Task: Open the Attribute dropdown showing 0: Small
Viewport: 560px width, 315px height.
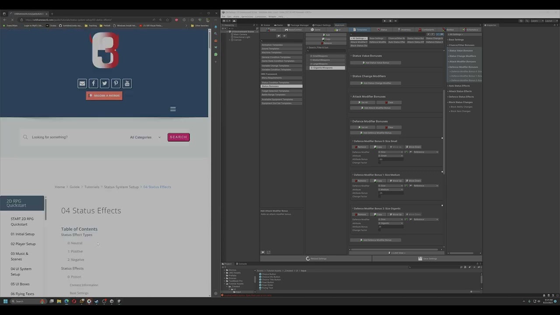Action: point(391,156)
